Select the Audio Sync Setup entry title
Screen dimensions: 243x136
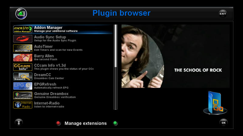[50, 37]
